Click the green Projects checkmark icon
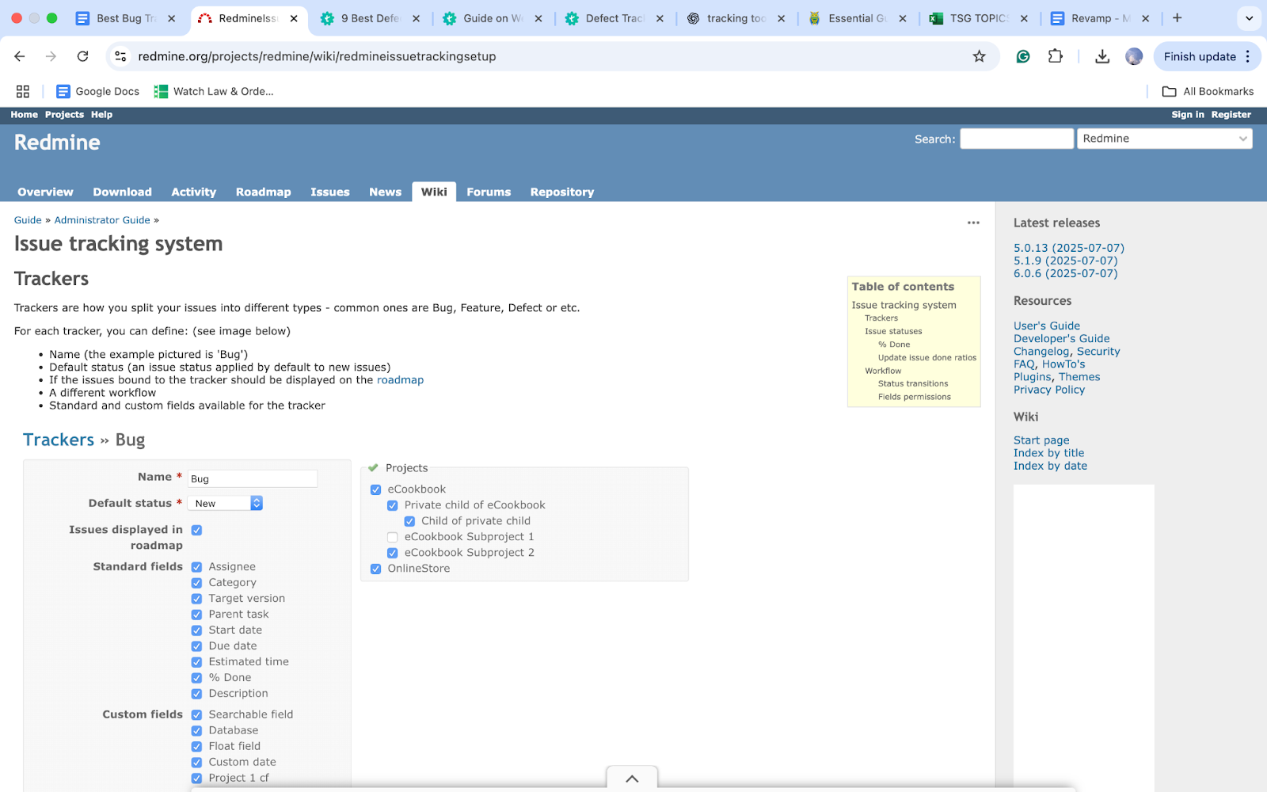Viewport: 1267px width, 792px height. pyautogui.click(x=373, y=467)
